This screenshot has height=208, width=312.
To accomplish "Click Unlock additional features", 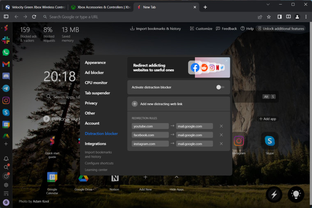I will tap(281, 29).
